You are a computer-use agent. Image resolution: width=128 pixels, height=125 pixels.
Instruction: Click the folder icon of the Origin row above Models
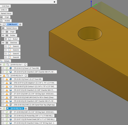point(1,17)
